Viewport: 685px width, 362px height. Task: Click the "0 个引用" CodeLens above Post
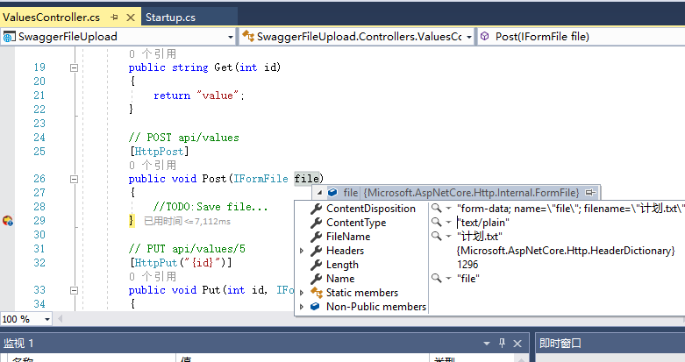[153, 166]
